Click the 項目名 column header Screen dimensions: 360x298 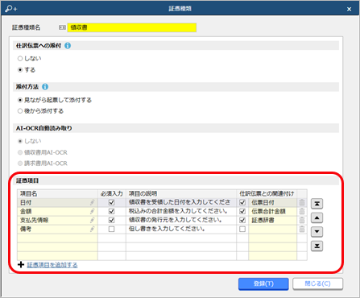click(x=57, y=193)
